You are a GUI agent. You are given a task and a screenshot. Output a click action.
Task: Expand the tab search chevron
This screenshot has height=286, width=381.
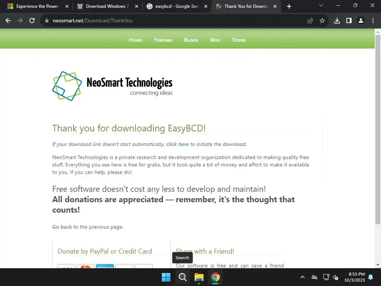(321, 5)
